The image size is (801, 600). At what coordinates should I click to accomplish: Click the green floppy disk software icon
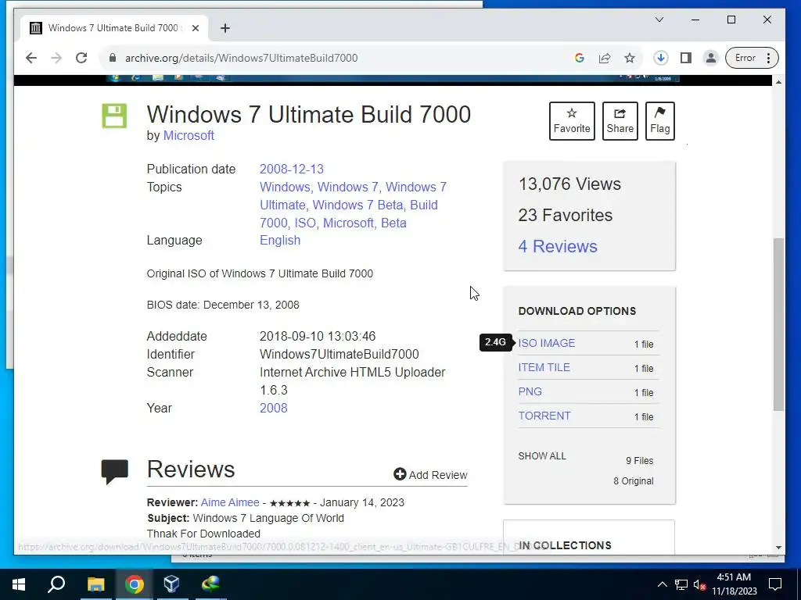click(114, 116)
